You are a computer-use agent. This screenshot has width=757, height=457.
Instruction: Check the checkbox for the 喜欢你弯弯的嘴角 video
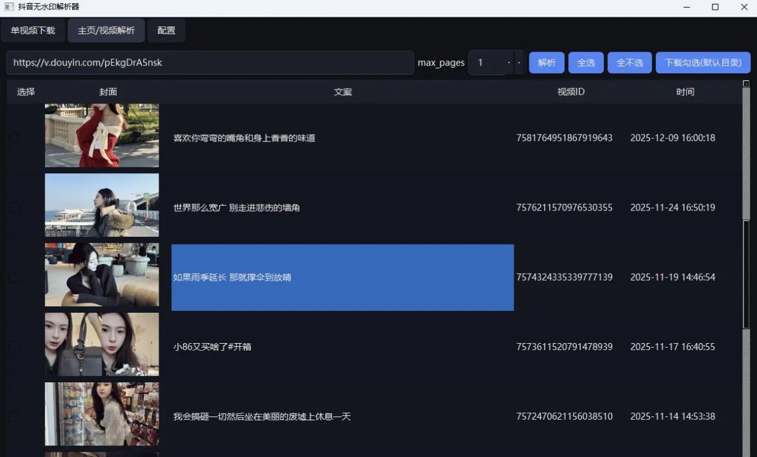click(x=14, y=137)
